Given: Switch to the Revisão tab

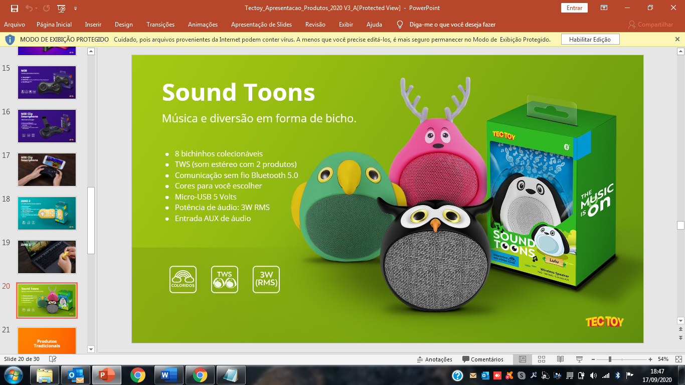Looking at the screenshot, I should [315, 25].
